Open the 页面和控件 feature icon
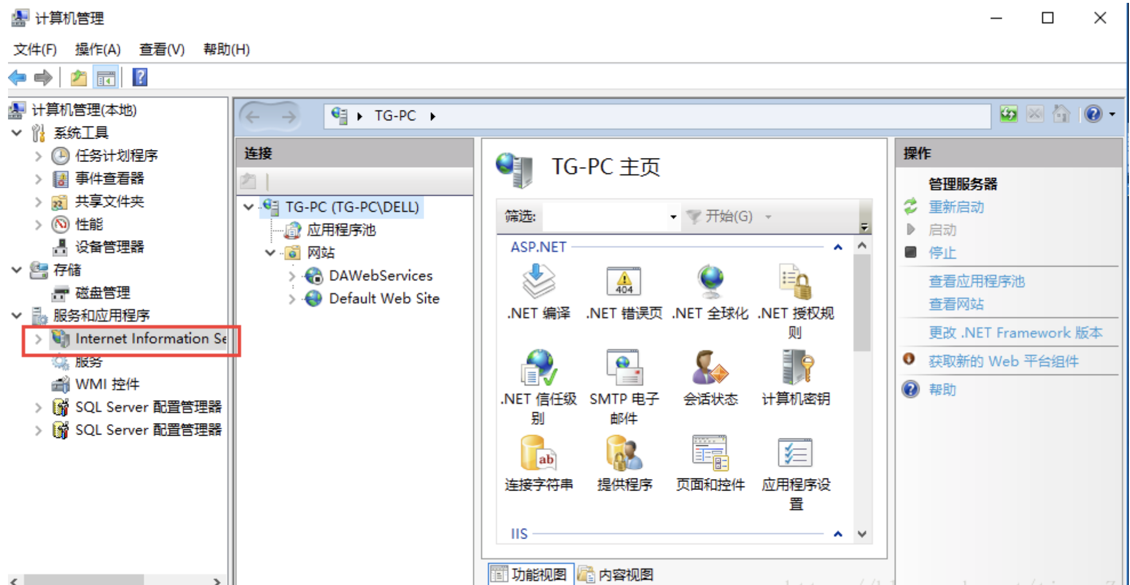 tap(710, 453)
